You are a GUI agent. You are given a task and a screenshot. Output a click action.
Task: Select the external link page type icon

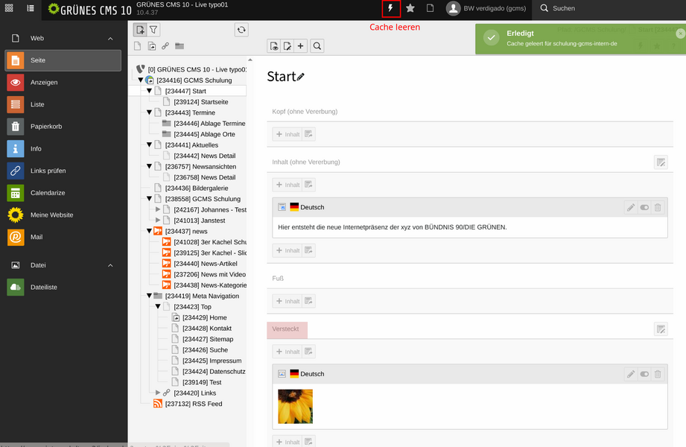coord(165,46)
